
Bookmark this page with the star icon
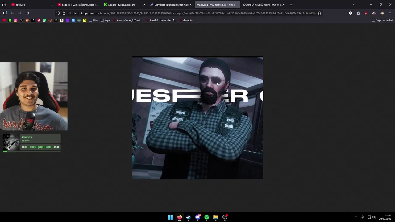[319, 13]
